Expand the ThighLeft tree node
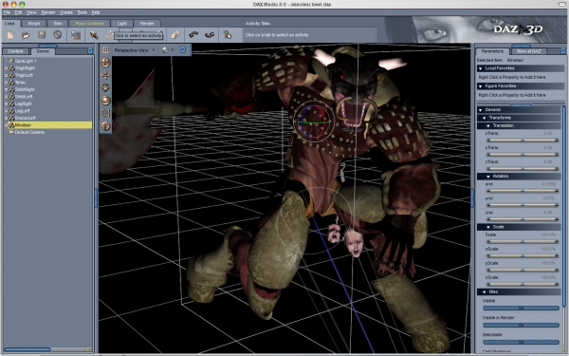569x356 pixels. (6, 75)
